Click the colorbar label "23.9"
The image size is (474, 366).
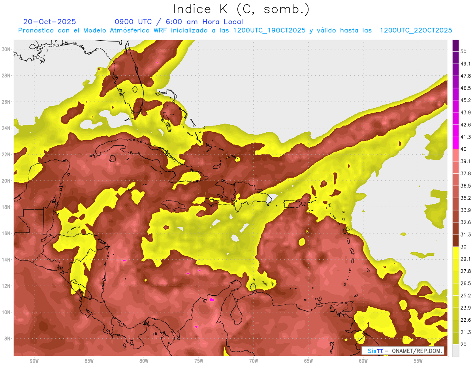466,308
